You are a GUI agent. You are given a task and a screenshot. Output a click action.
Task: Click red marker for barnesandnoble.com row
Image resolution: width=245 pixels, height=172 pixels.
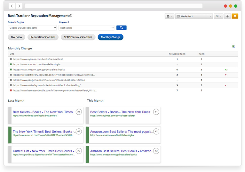pyautogui.click(x=11, y=90)
